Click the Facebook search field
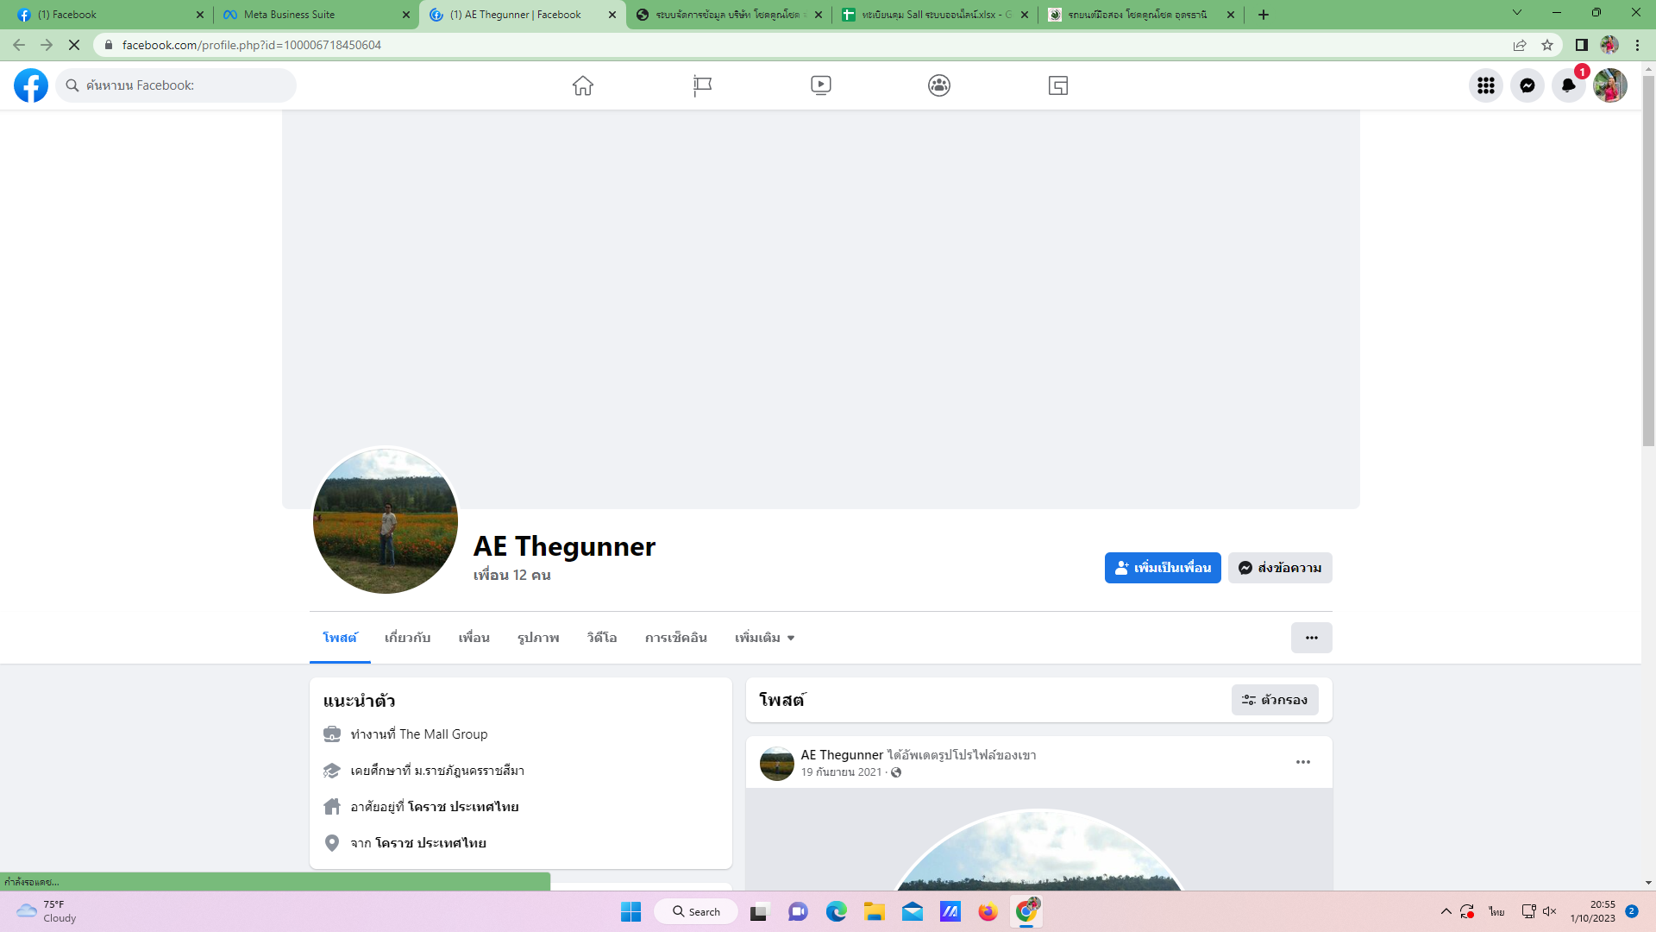Viewport: 1656px width, 932px height. click(x=177, y=85)
